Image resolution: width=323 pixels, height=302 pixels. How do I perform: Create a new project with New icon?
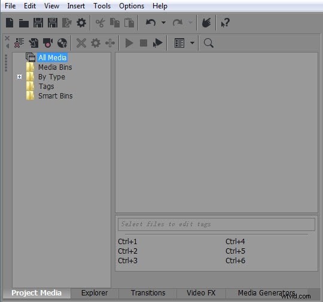tap(10, 23)
